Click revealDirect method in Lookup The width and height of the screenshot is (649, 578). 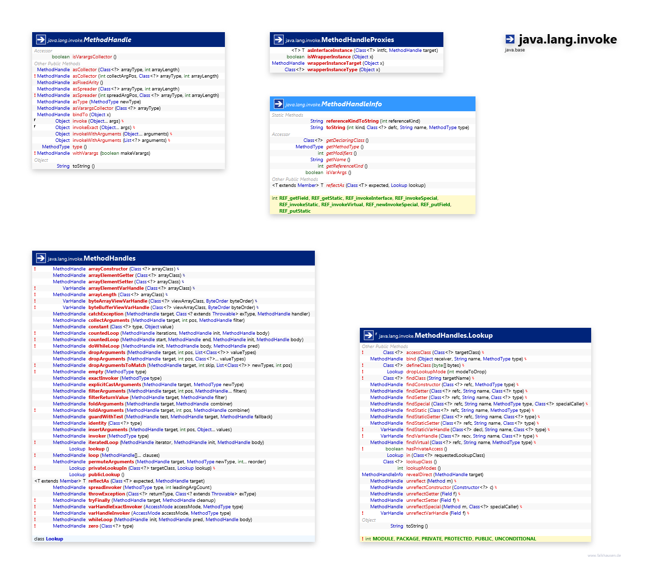pyautogui.click(x=419, y=475)
